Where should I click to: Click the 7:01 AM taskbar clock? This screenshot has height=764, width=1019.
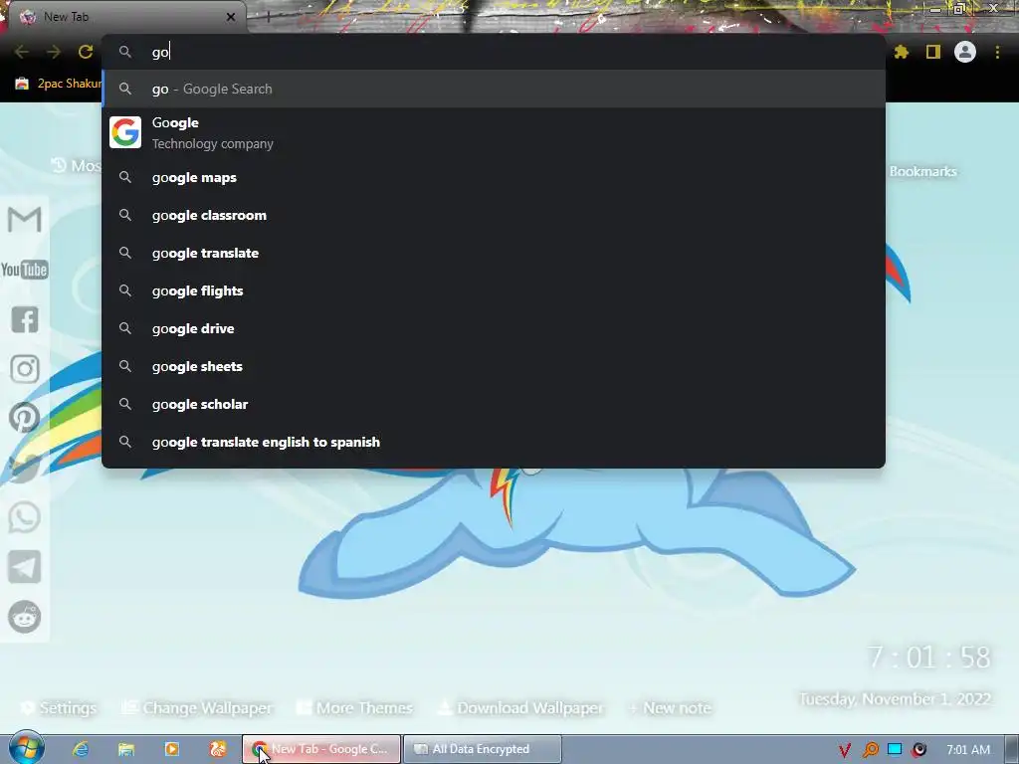point(968,750)
